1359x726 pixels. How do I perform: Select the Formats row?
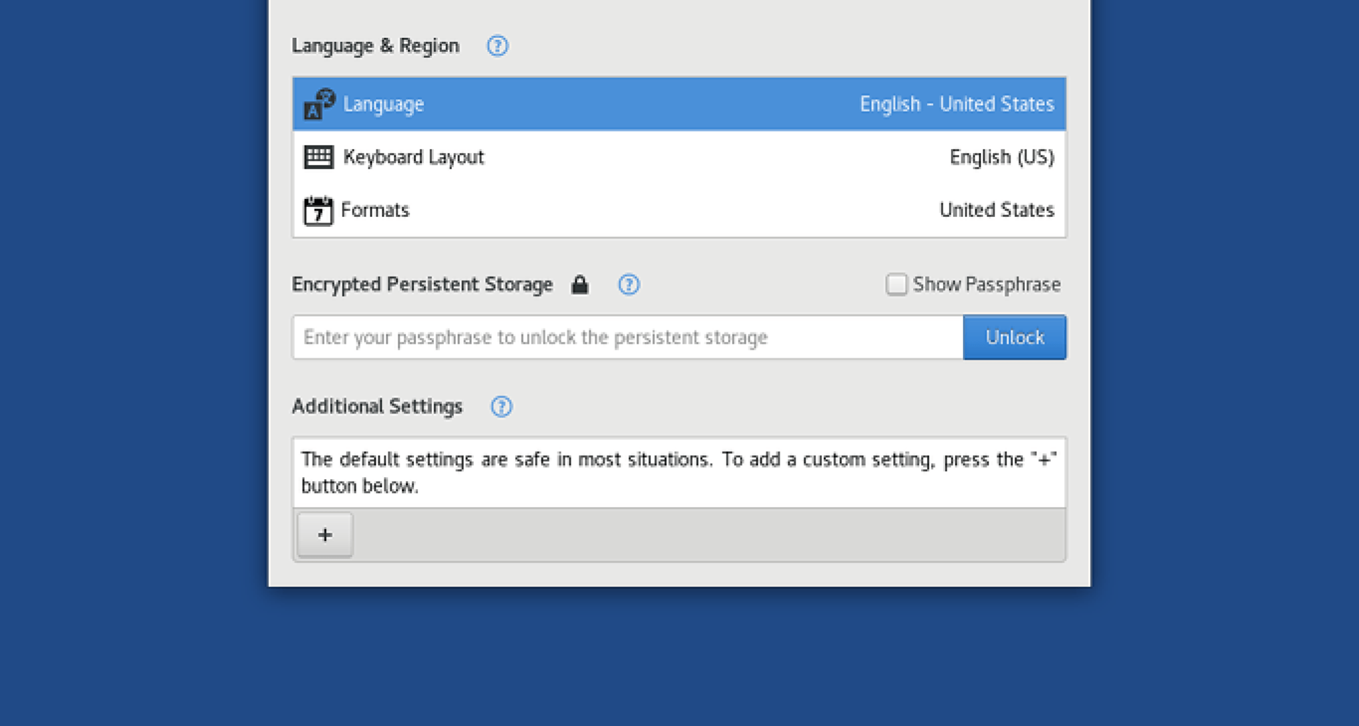point(664,210)
